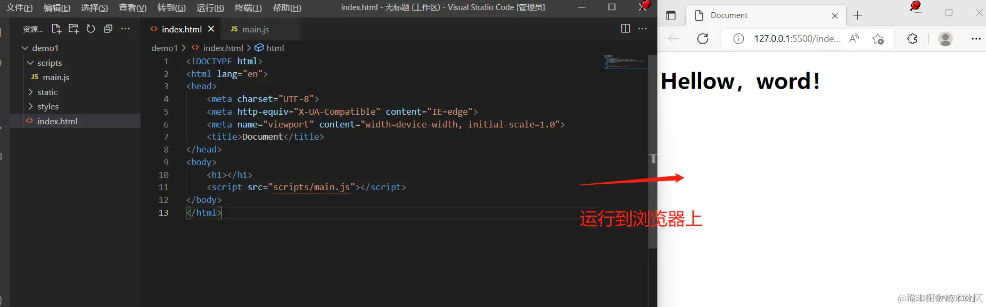Reload the browser page
The width and height of the screenshot is (986, 307).
[703, 39]
